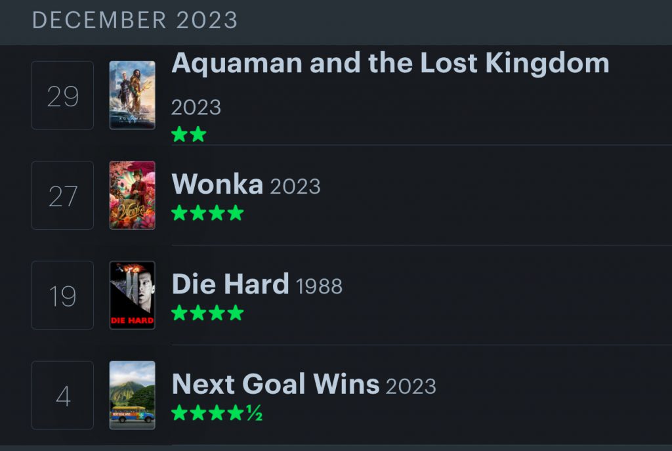672x451 pixels.
Task: Click the four-and-a-half star Next Goal Wins rating
Action: 217,413
